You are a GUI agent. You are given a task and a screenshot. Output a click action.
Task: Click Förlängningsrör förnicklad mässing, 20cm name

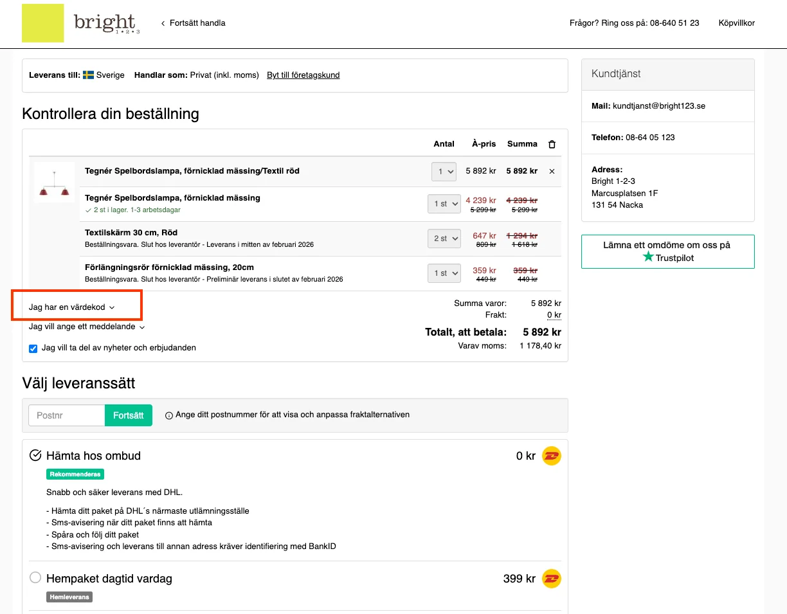click(169, 267)
